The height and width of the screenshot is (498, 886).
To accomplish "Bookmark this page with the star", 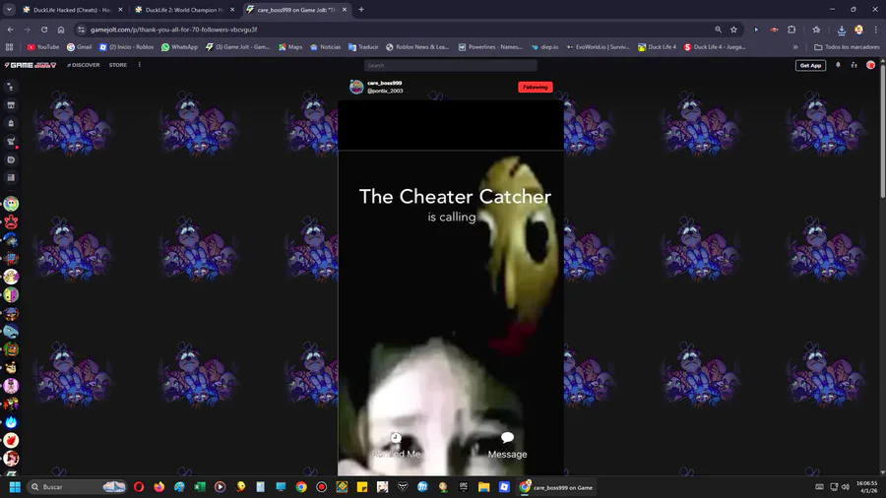I will 733,30.
